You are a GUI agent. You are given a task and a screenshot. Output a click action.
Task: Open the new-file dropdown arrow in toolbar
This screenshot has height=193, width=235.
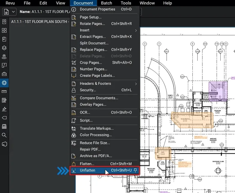tap(13, 12)
